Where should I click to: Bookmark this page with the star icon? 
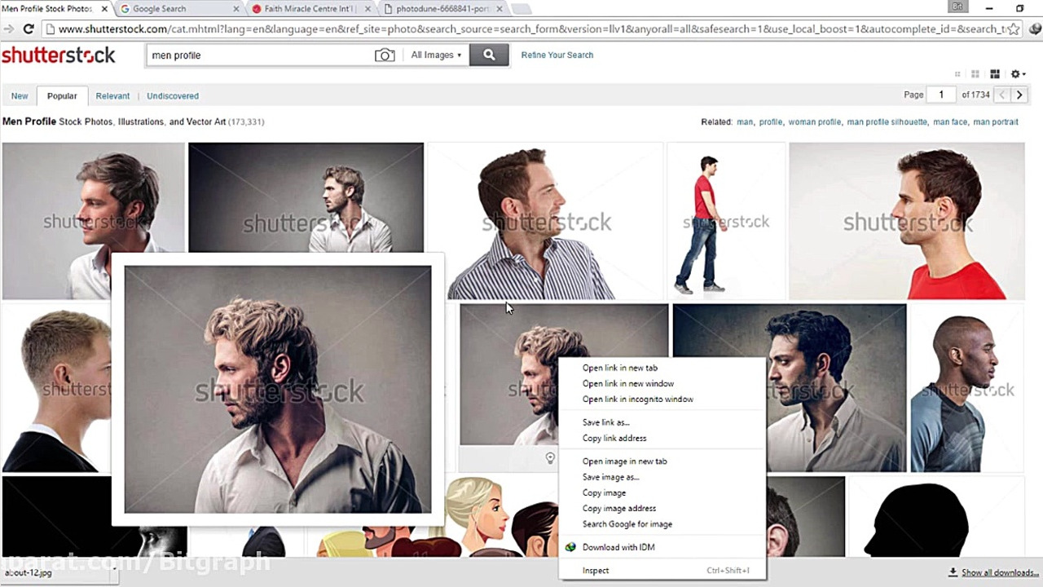click(x=1014, y=29)
